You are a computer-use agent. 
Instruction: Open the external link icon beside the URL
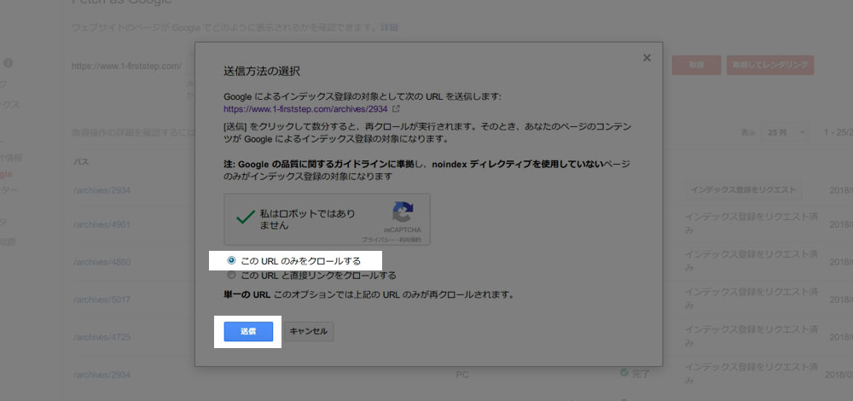tap(396, 109)
